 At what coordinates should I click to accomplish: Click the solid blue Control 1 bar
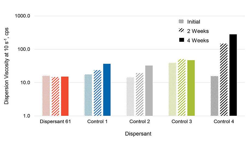tap(107, 90)
